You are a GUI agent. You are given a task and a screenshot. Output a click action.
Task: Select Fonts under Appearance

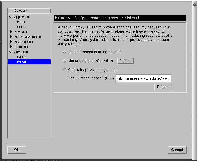click(x=21, y=22)
